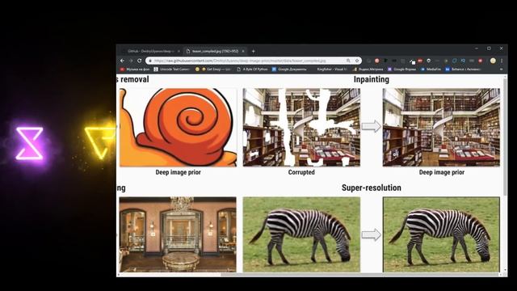
Task: Open the Behance bookmark
Action: (463, 70)
